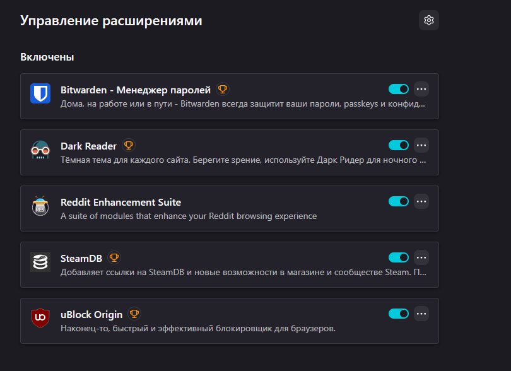511x371 pixels.
Task: Open more options for Dark Reader
Action: coord(421,145)
